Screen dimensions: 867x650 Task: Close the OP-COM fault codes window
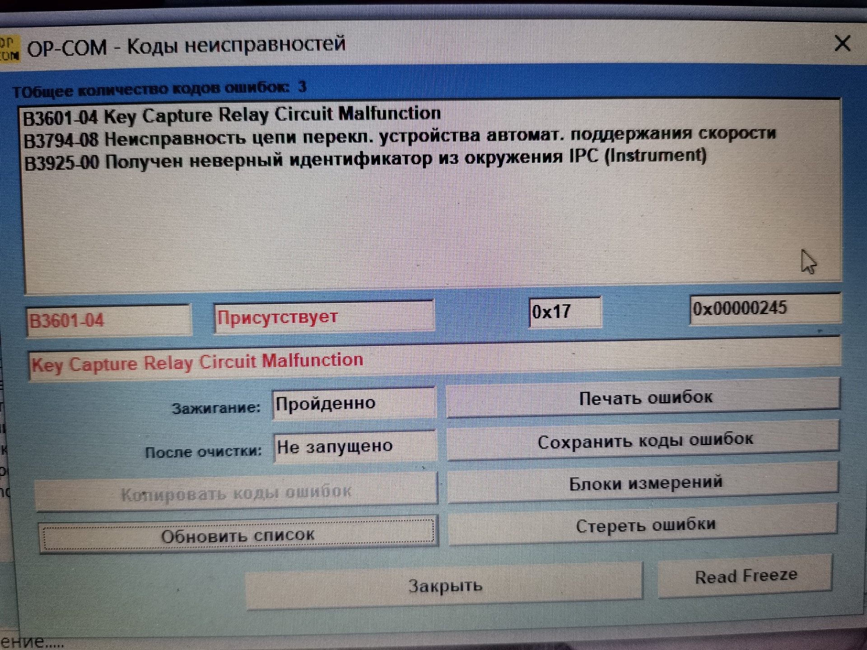point(842,44)
